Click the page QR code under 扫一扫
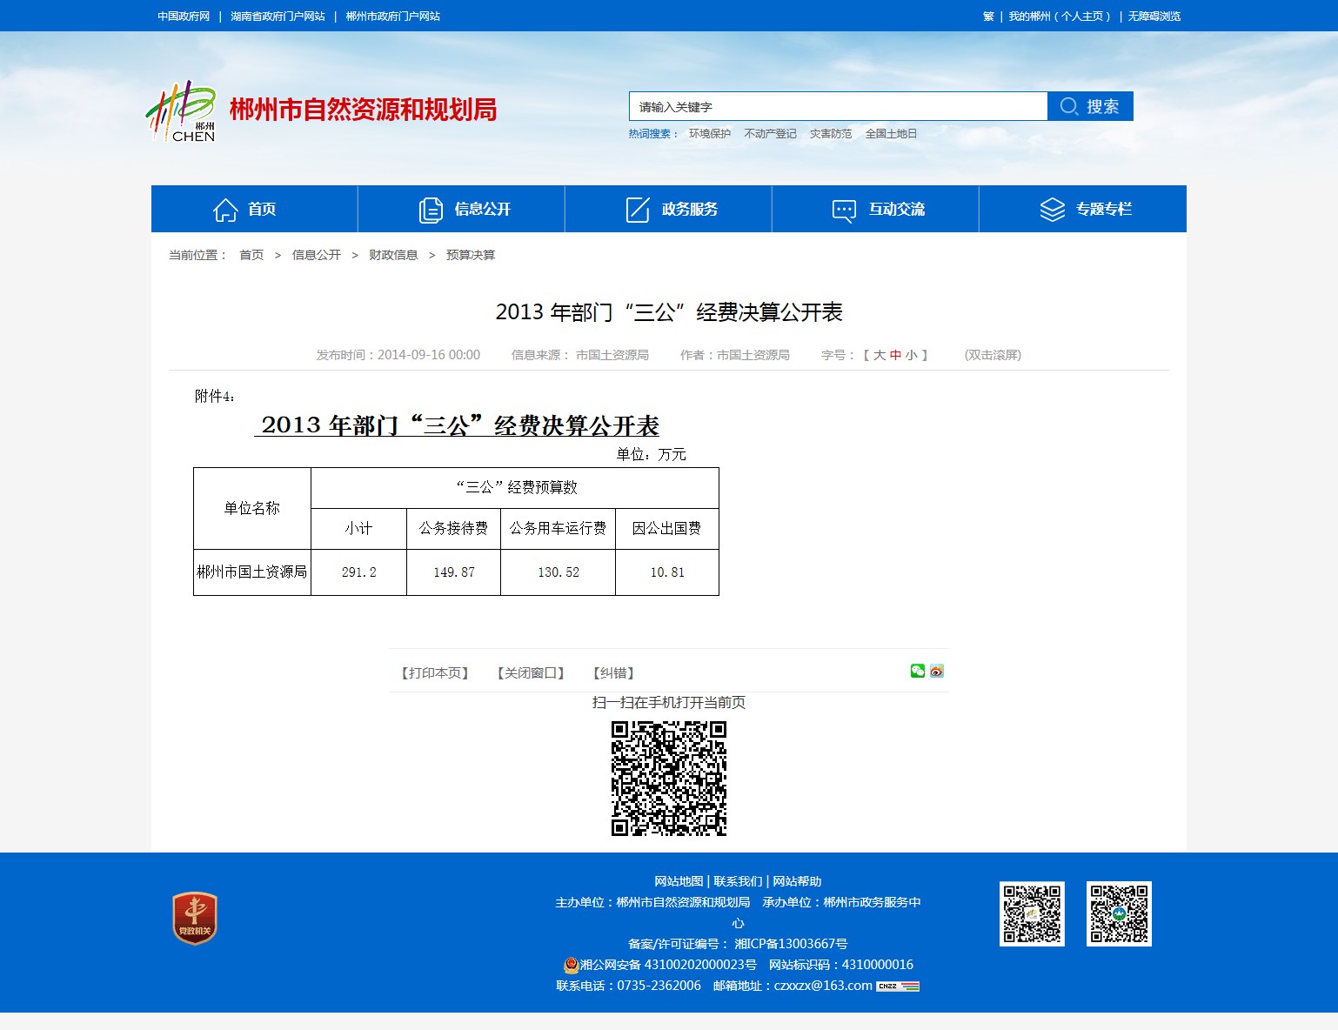1338x1030 pixels. pos(669,779)
